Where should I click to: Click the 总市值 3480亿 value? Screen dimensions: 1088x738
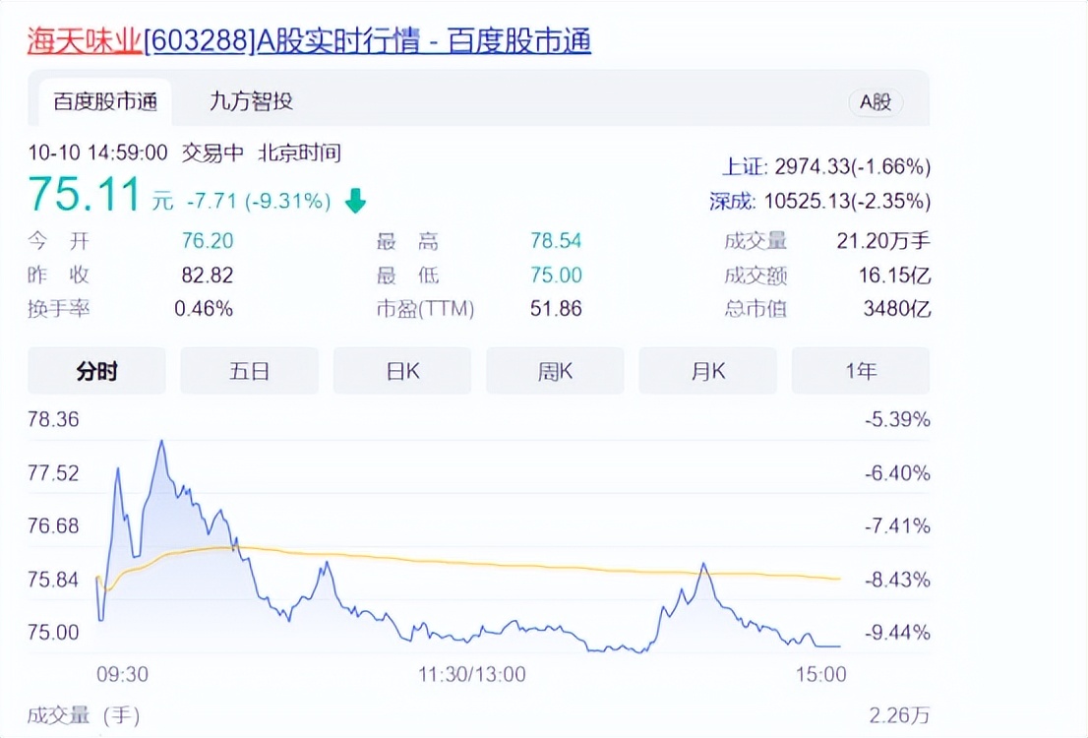tap(896, 308)
